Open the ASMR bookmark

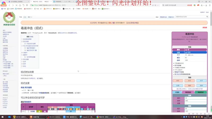click(67, 9)
